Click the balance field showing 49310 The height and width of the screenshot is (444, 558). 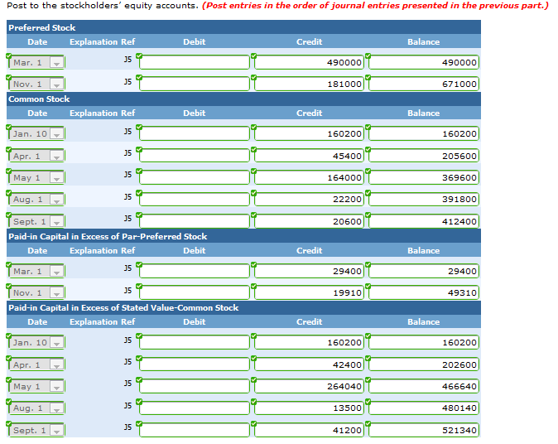pyautogui.click(x=424, y=293)
